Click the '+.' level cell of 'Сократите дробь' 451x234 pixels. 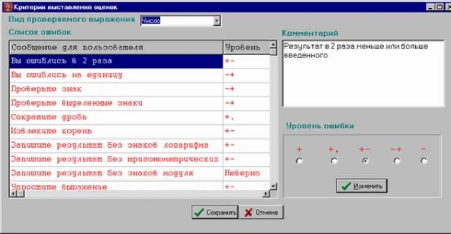pyautogui.click(x=246, y=117)
